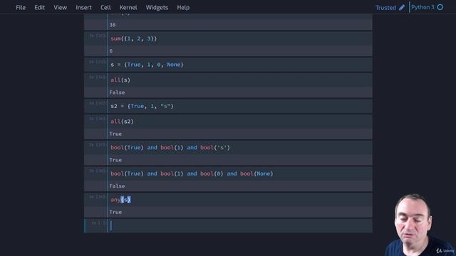Click the output value 38
Screen dimensions: 456x256
pos(113,25)
